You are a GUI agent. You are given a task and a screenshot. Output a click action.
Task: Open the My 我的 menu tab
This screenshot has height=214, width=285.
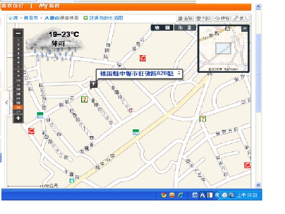[49, 6]
